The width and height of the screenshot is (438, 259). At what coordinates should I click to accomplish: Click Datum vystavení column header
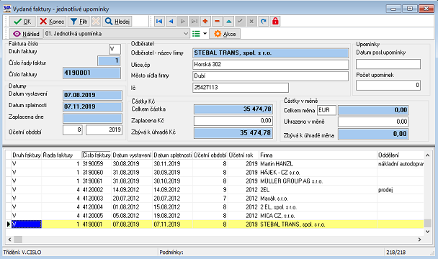tap(132, 155)
